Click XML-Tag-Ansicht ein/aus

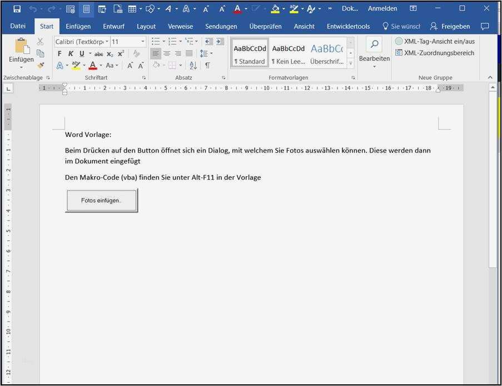(435, 41)
